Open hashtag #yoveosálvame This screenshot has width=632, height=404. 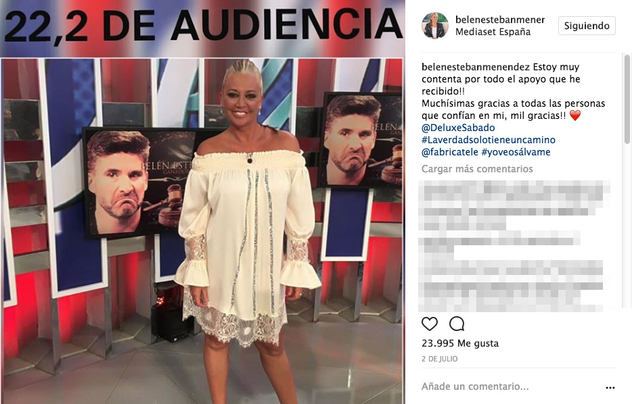tap(516, 152)
